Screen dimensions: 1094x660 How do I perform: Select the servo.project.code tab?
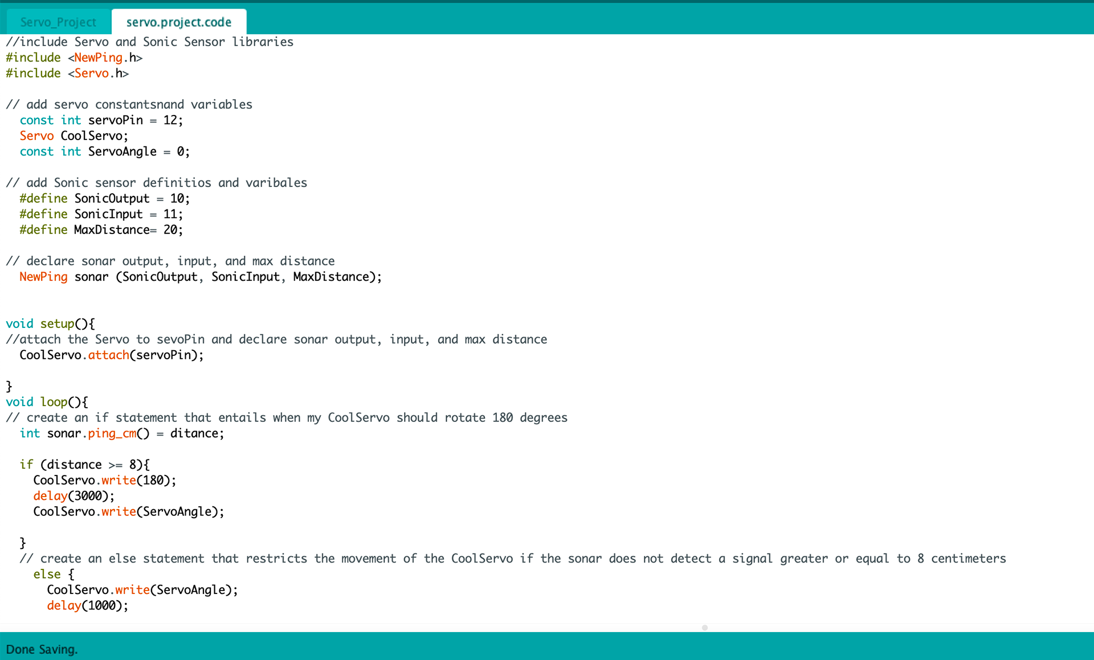pos(179,22)
